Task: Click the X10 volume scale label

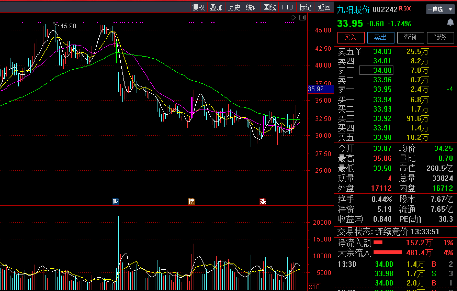Action: click(314, 287)
